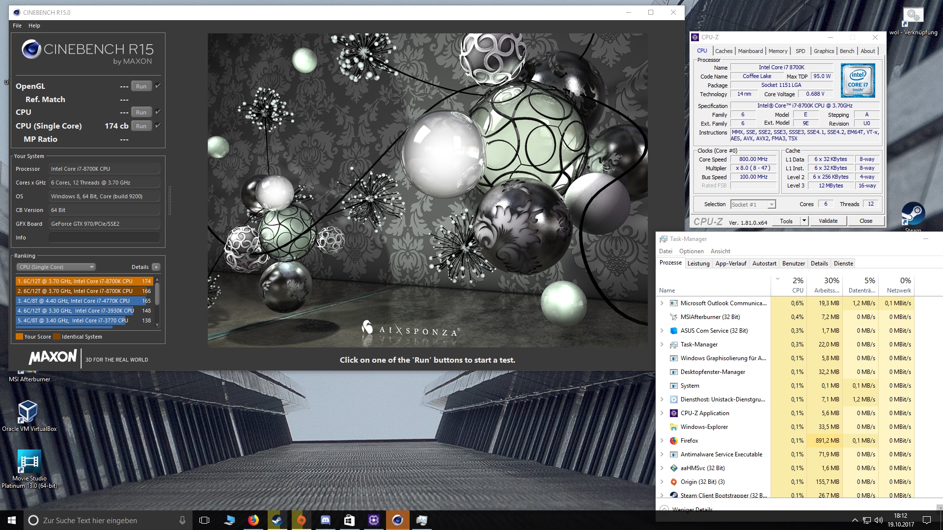Toggle the CPU test checkbox
The width and height of the screenshot is (943, 530).
coord(158,112)
